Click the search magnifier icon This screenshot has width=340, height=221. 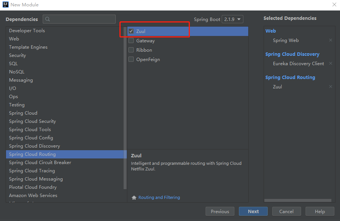(x=48, y=19)
